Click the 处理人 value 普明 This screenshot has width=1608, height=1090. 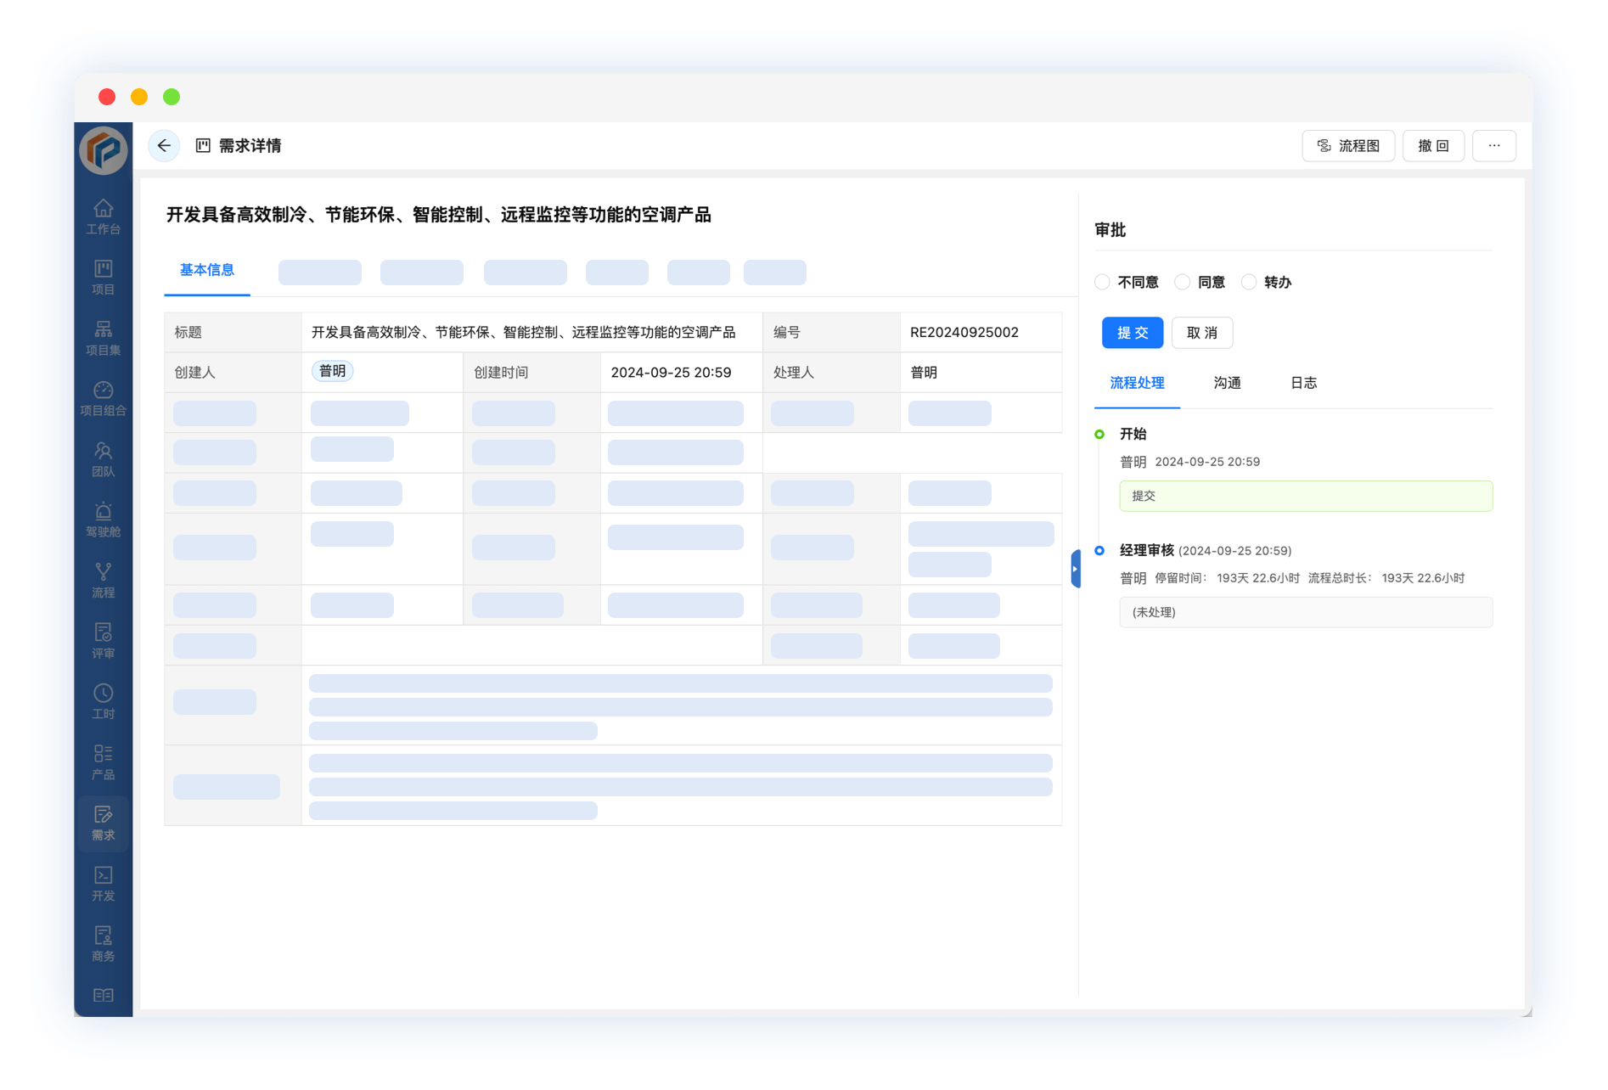click(924, 373)
